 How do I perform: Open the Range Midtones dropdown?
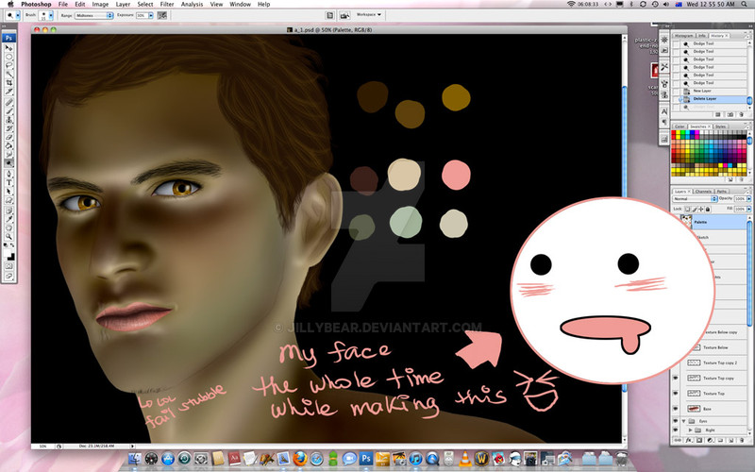pyautogui.click(x=93, y=15)
